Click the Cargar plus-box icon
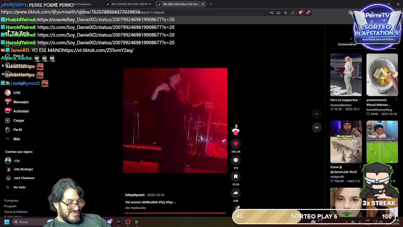This screenshot has height=227, width=403. (8, 120)
